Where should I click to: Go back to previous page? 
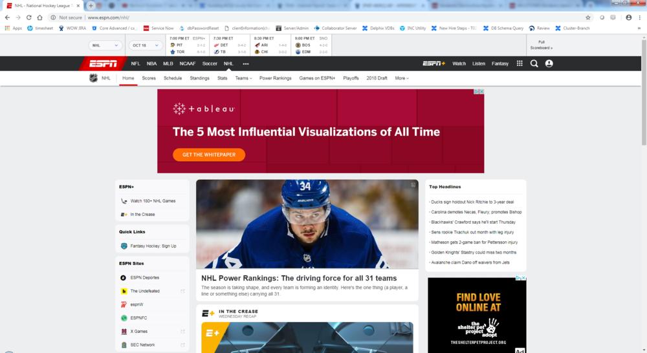(7, 17)
